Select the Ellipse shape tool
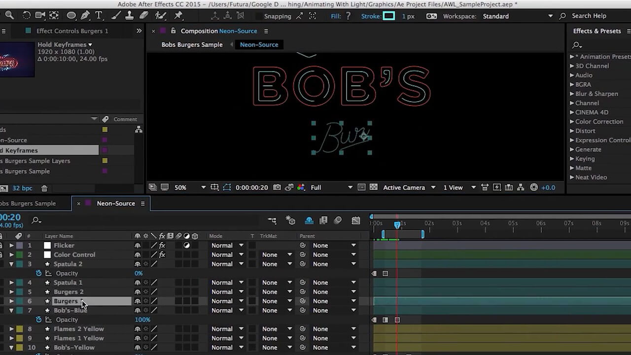The height and width of the screenshot is (355, 631). click(x=71, y=16)
